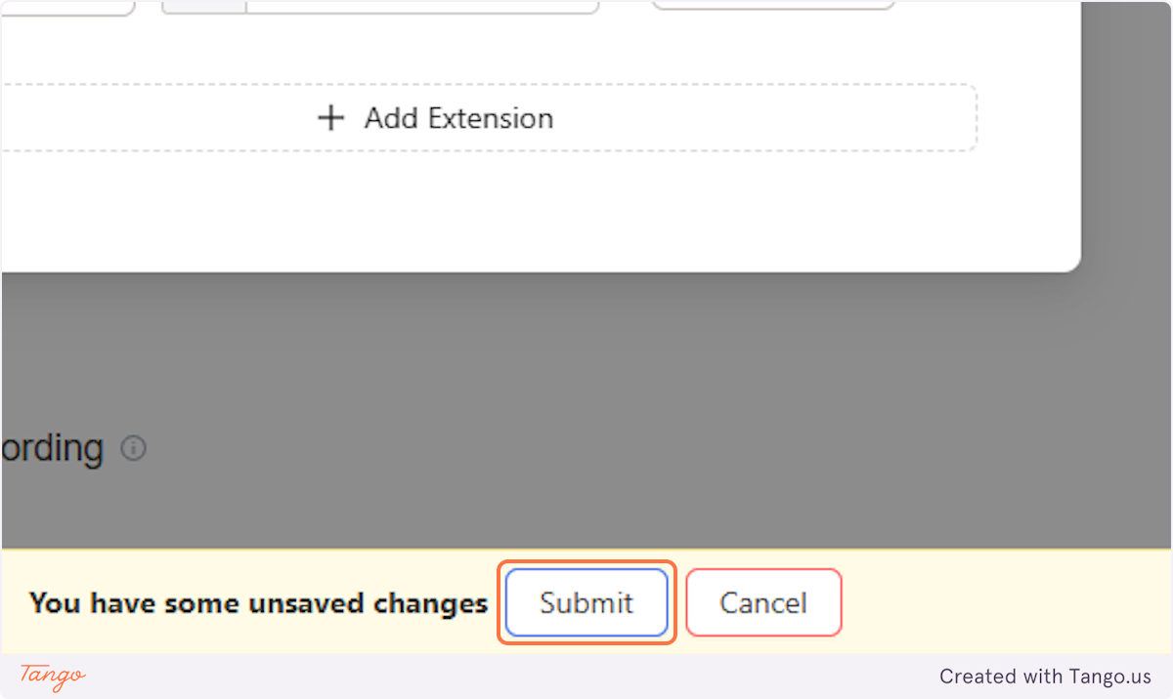Click the Tango wordmark at bottom left

click(x=51, y=677)
